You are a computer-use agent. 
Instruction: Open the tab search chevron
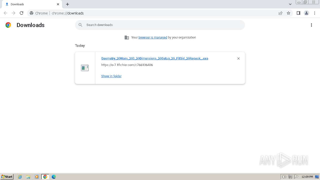click(290, 4)
